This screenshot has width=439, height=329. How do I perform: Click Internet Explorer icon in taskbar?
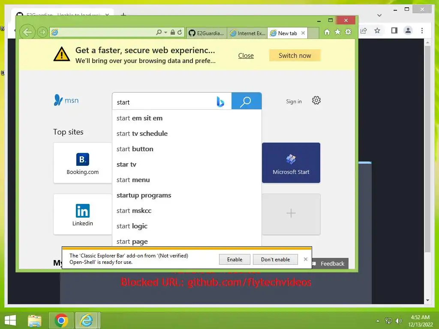87,320
